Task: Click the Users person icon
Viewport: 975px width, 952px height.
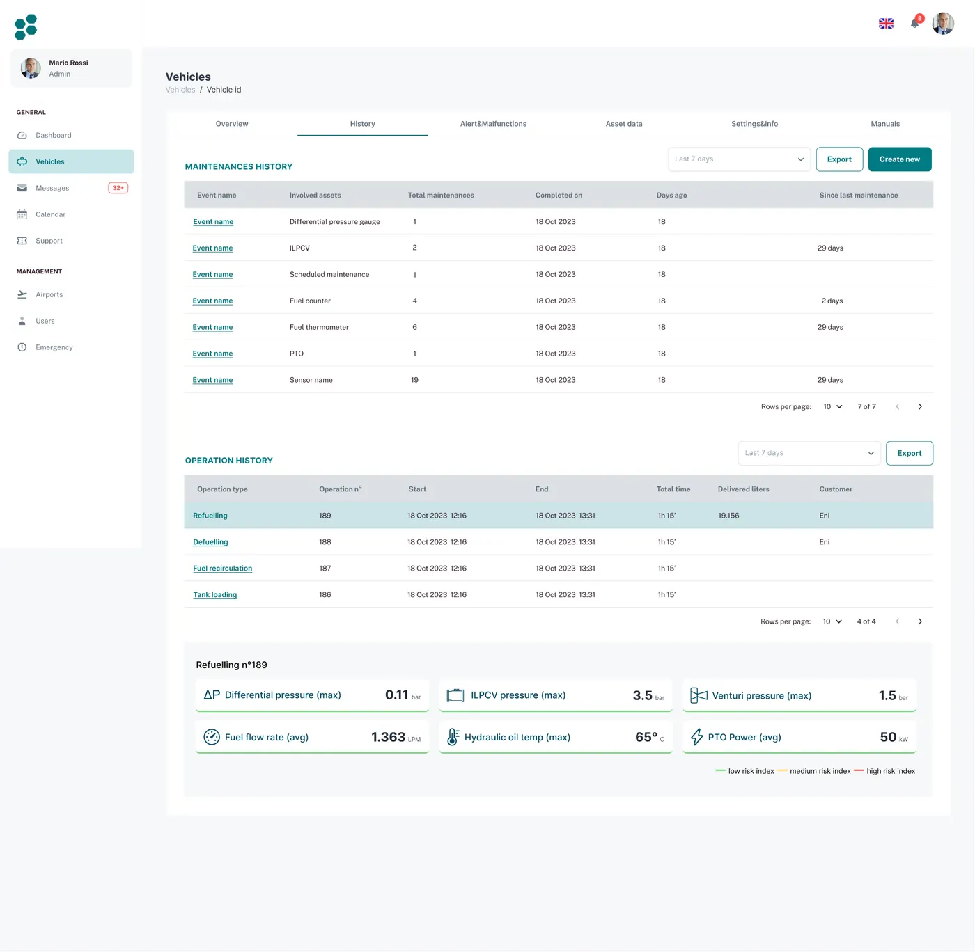Action: pos(22,321)
